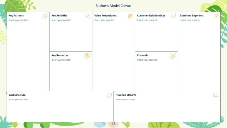Click the person icon in Customer Segments
This screenshot has width=227, height=128.
[216, 16]
